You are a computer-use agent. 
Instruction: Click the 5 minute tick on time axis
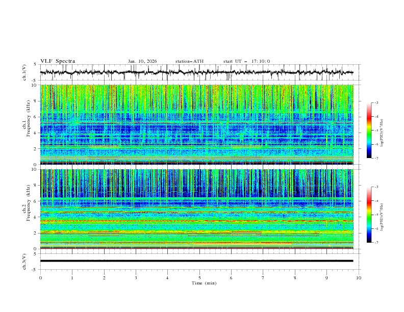pos(199,277)
